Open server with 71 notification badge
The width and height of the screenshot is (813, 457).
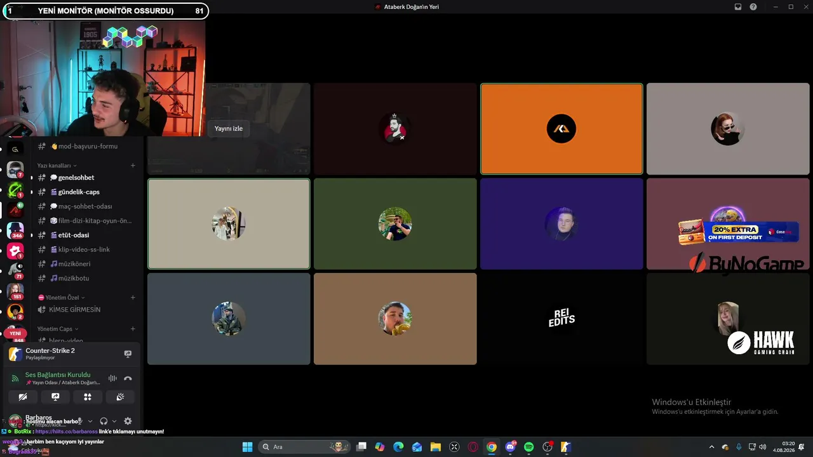pos(15,271)
